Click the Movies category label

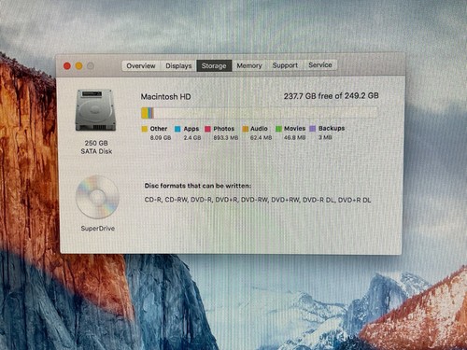[294, 128]
